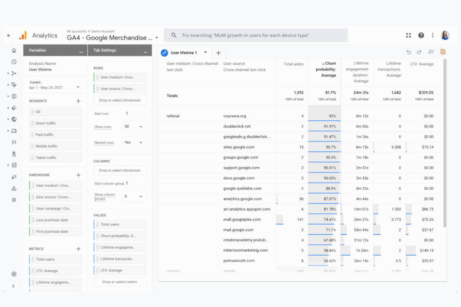
Task: Click the search magnifier icon
Action: [x=174, y=35]
